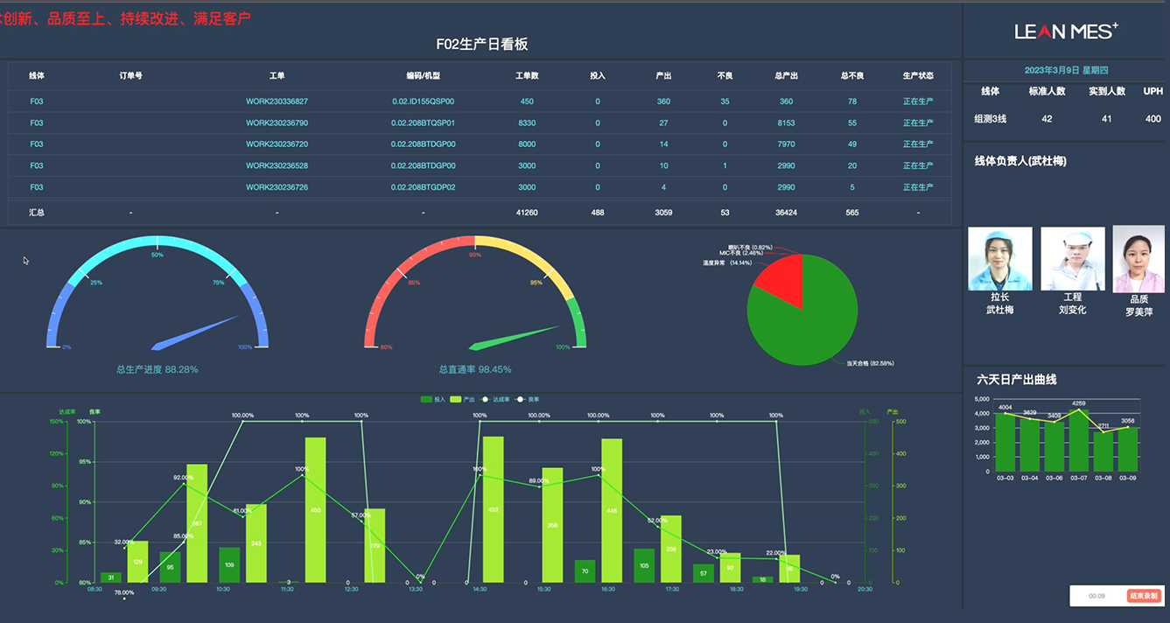Click the MIC不良 (2.46%) pie label
Image resolution: width=1170 pixels, height=623 pixels.
click(x=740, y=253)
